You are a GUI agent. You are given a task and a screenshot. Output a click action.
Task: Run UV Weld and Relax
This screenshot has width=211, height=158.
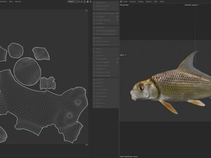point(104,20)
